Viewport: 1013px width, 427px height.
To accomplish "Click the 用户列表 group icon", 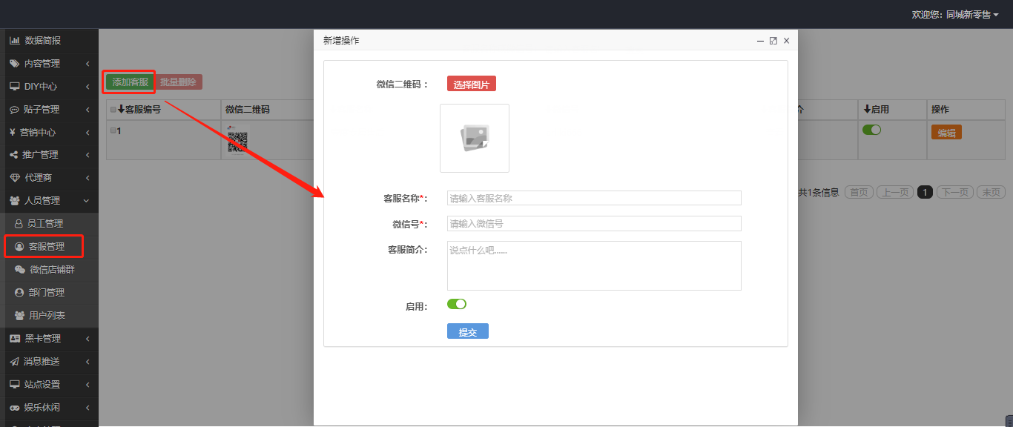I will click(20, 316).
